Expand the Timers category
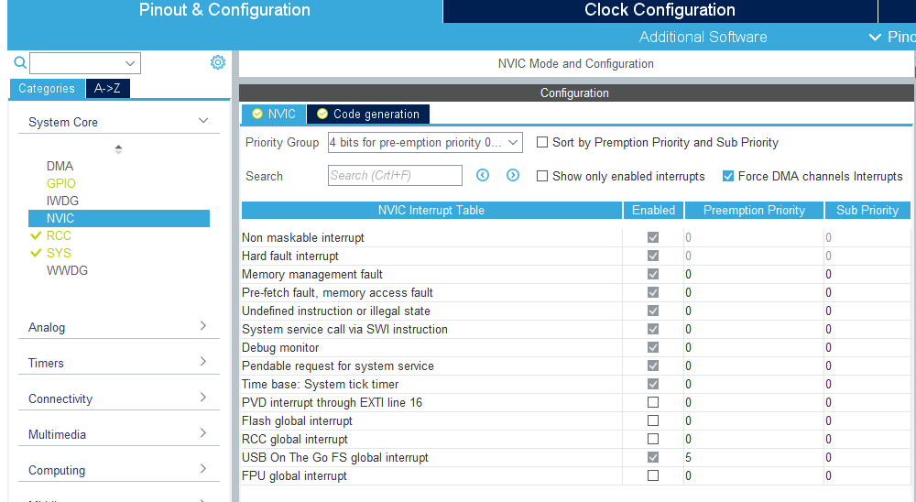Viewport: 916px width, 502px height. coord(203,362)
